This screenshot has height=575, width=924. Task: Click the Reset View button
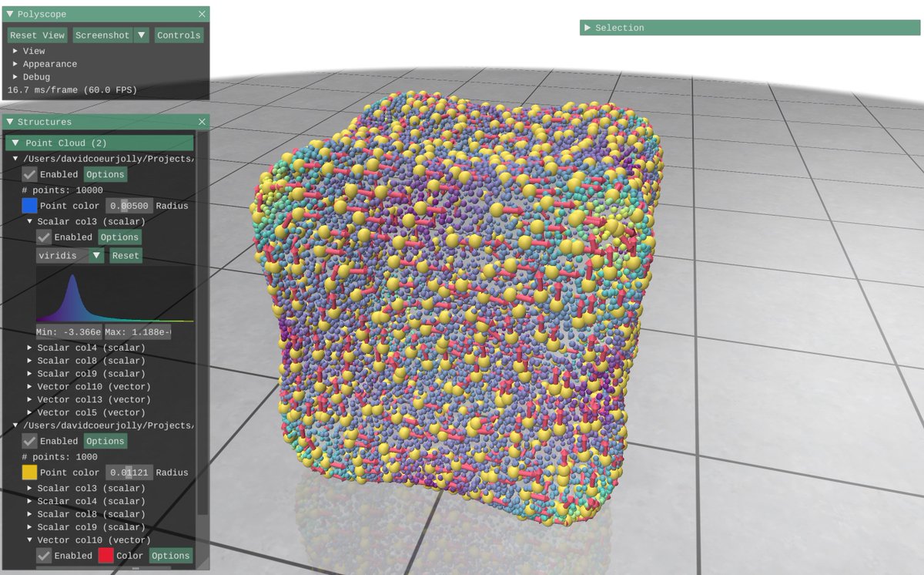tap(37, 35)
